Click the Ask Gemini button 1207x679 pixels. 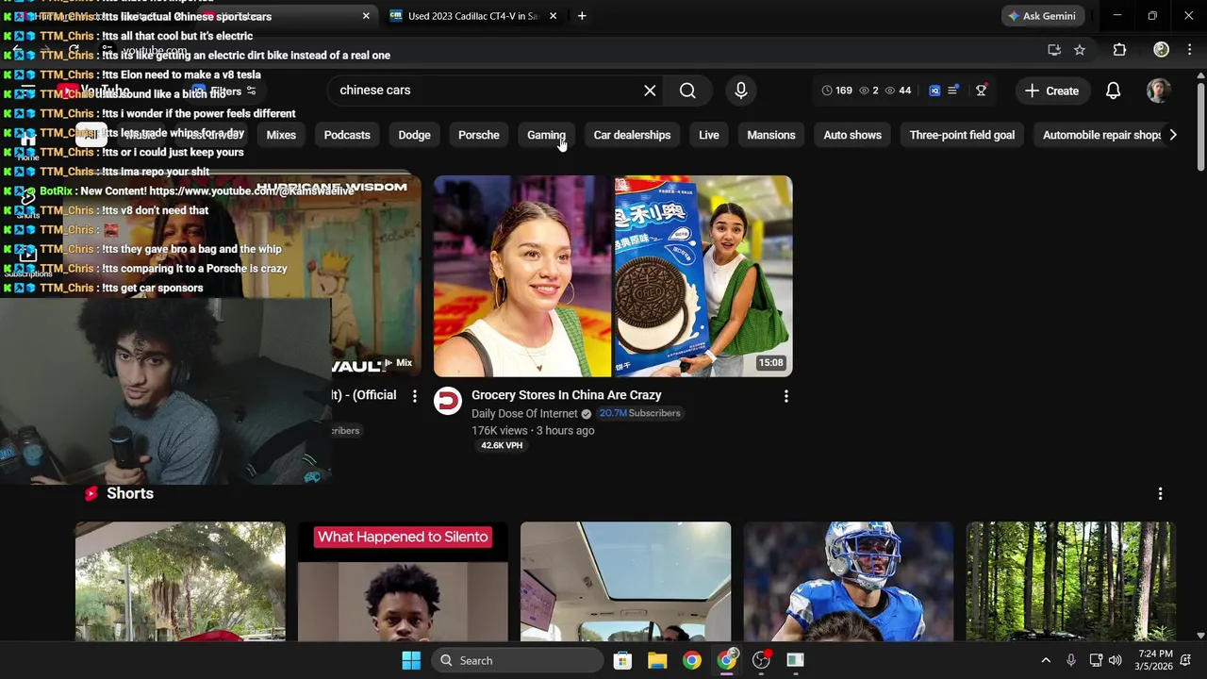[x=1041, y=16]
